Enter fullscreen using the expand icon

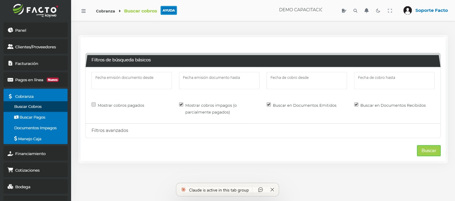[x=390, y=10]
